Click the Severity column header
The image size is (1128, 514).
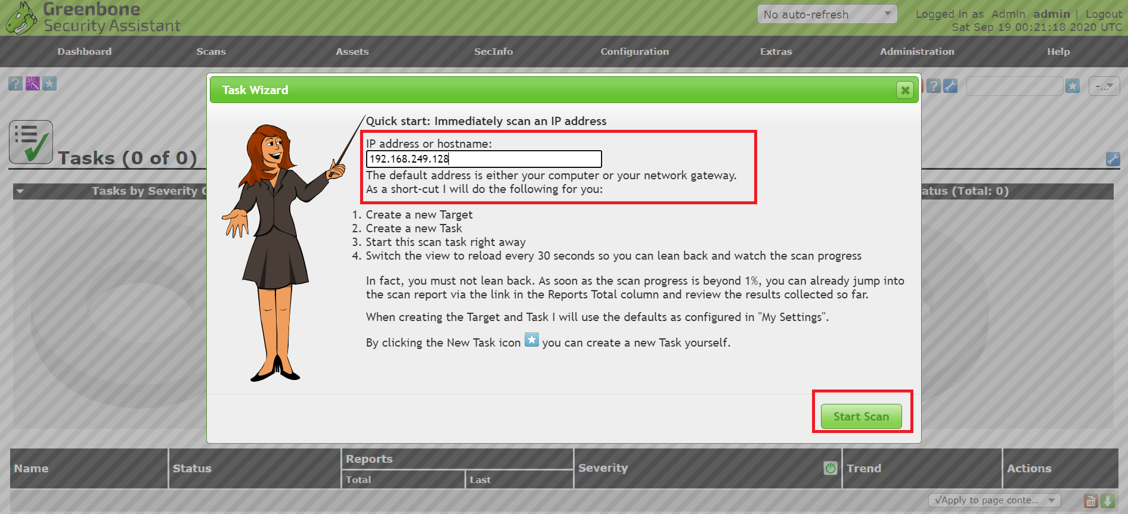[x=603, y=468]
